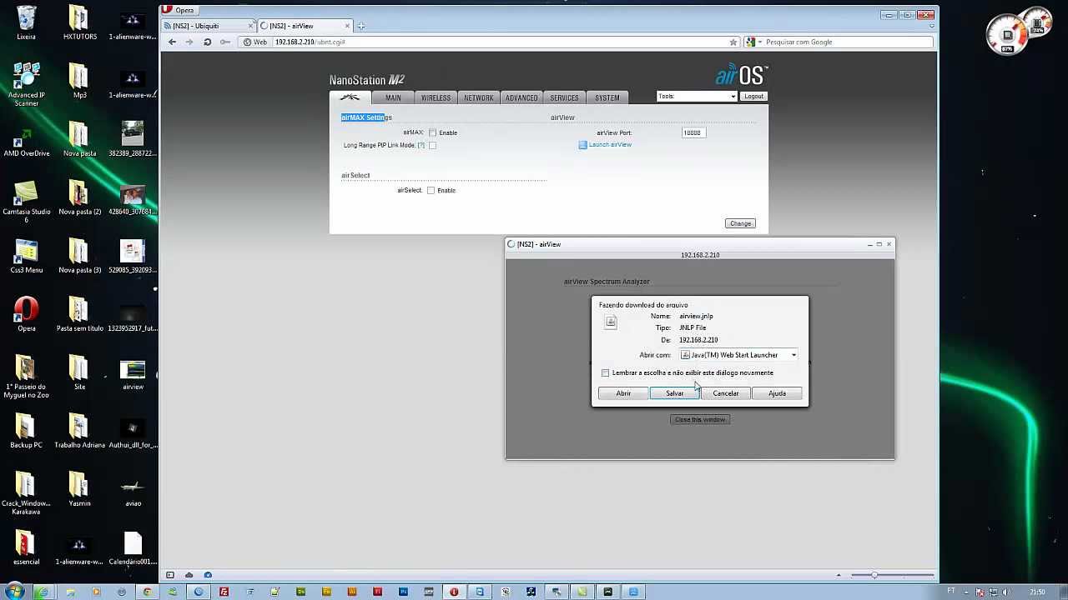Screen dimensions: 1068x600
Task: Click Salvar to save airview.jnlp
Action: [x=674, y=393]
